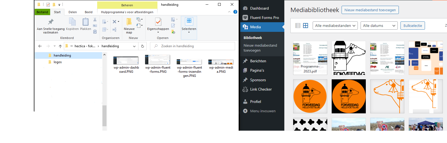Select file wp-admin-fluent-forms.PNG
Image resolution: width=447 pixels, height=143 pixels.
tap(158, 65)
